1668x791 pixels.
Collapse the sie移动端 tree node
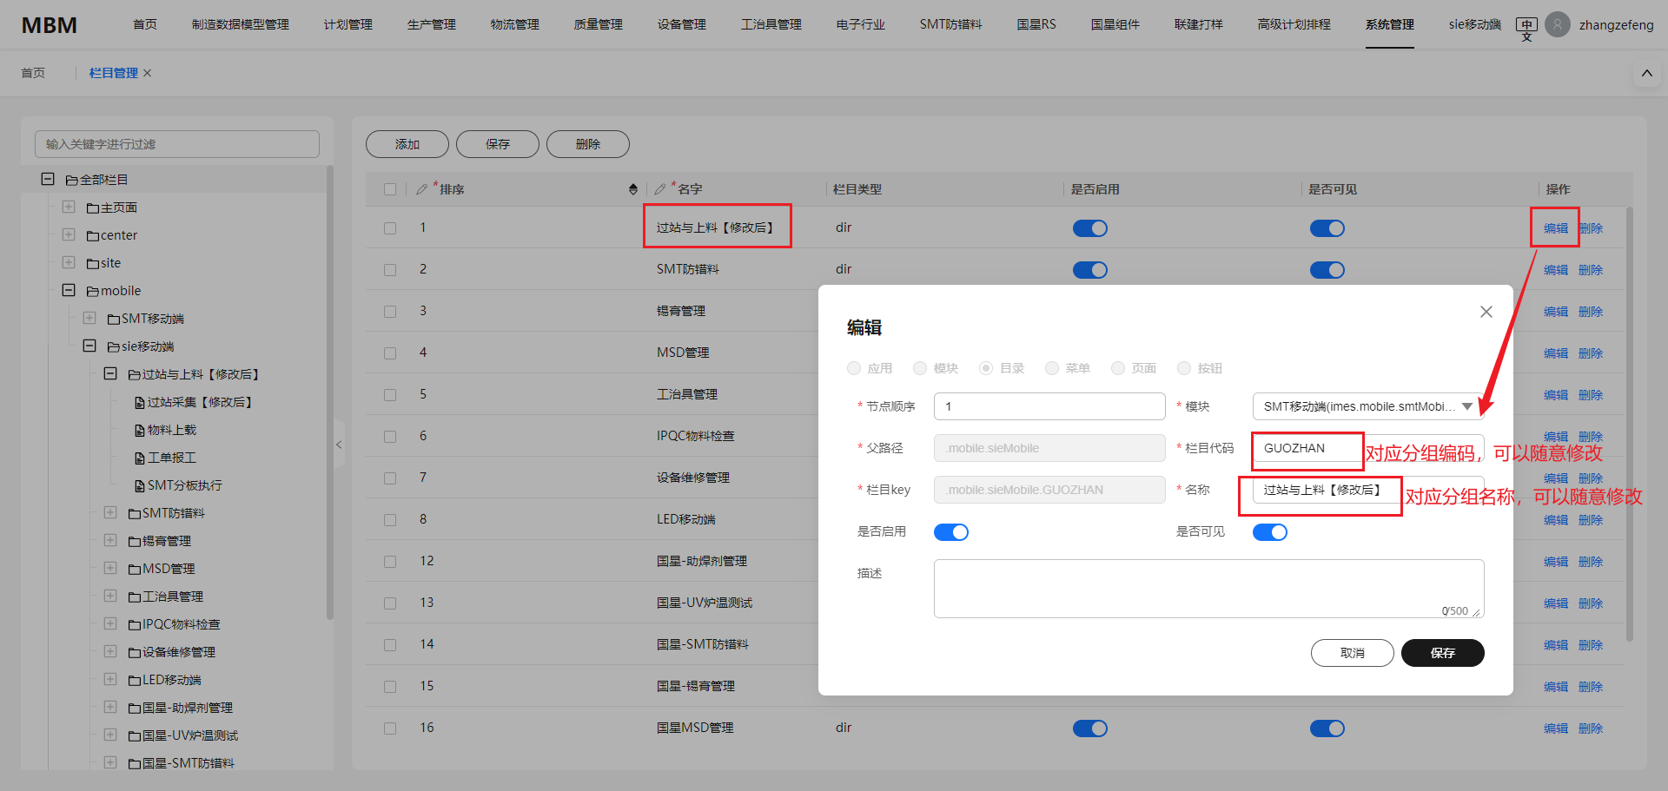click(89, 346)
